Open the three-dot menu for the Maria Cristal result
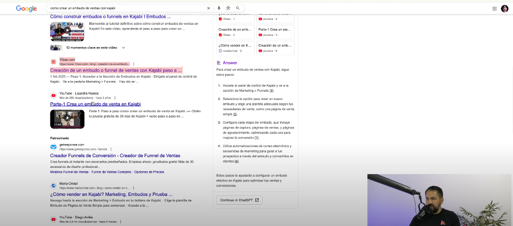The image size is (513, 226). (134, 188)
